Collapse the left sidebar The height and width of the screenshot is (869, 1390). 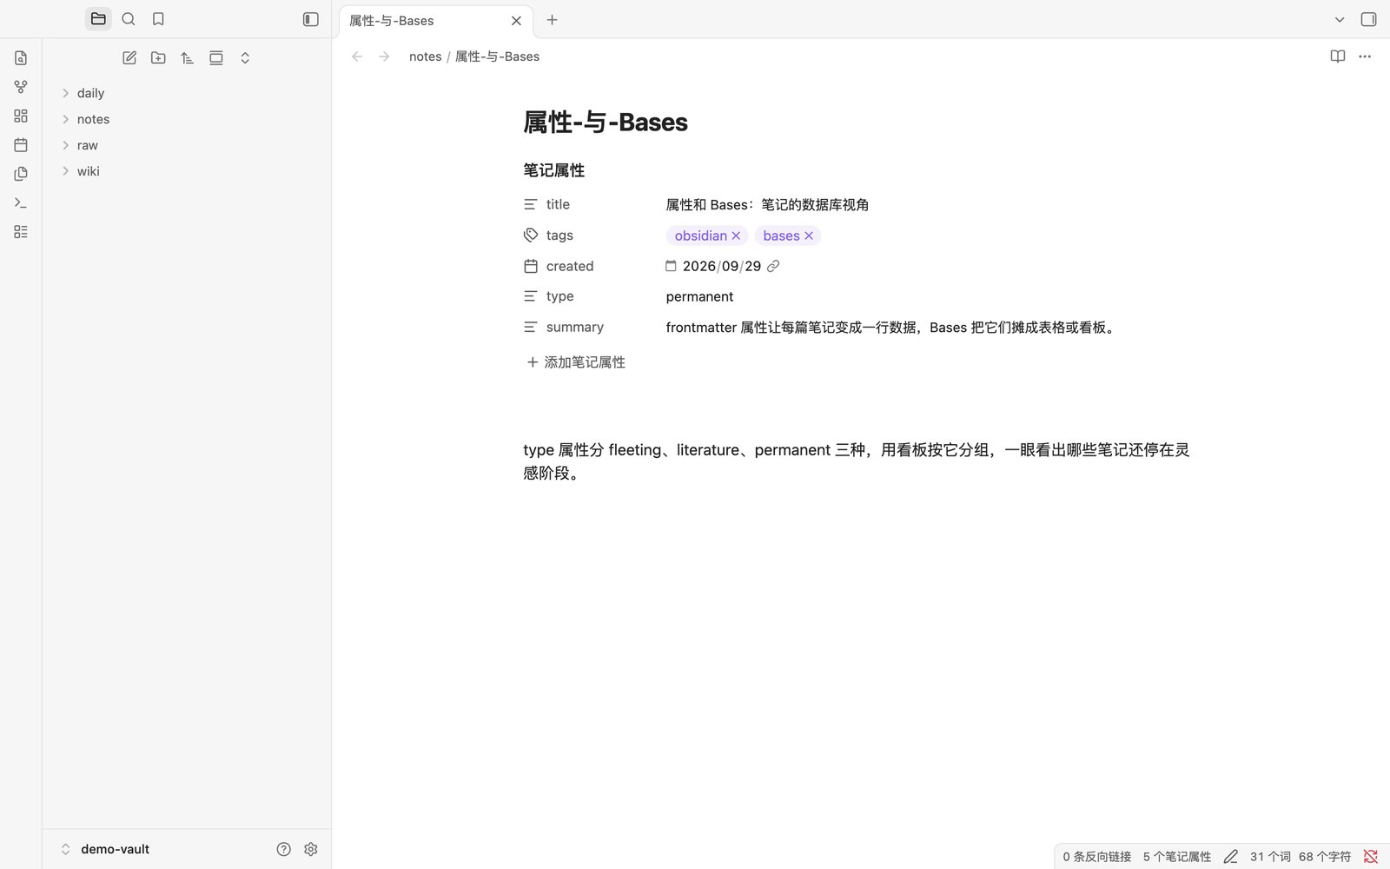311,19
